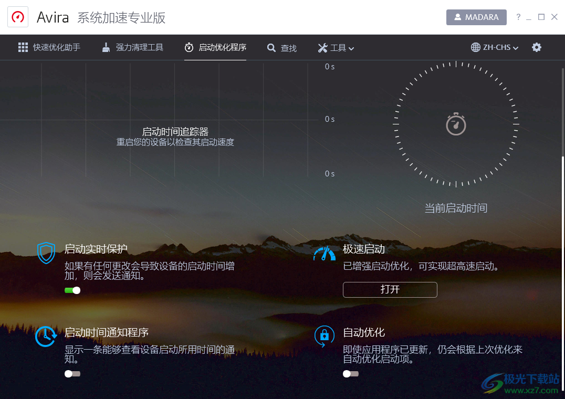Click the 打开 button under 极速启动
The image size is (565, 399).
(390, 289)
